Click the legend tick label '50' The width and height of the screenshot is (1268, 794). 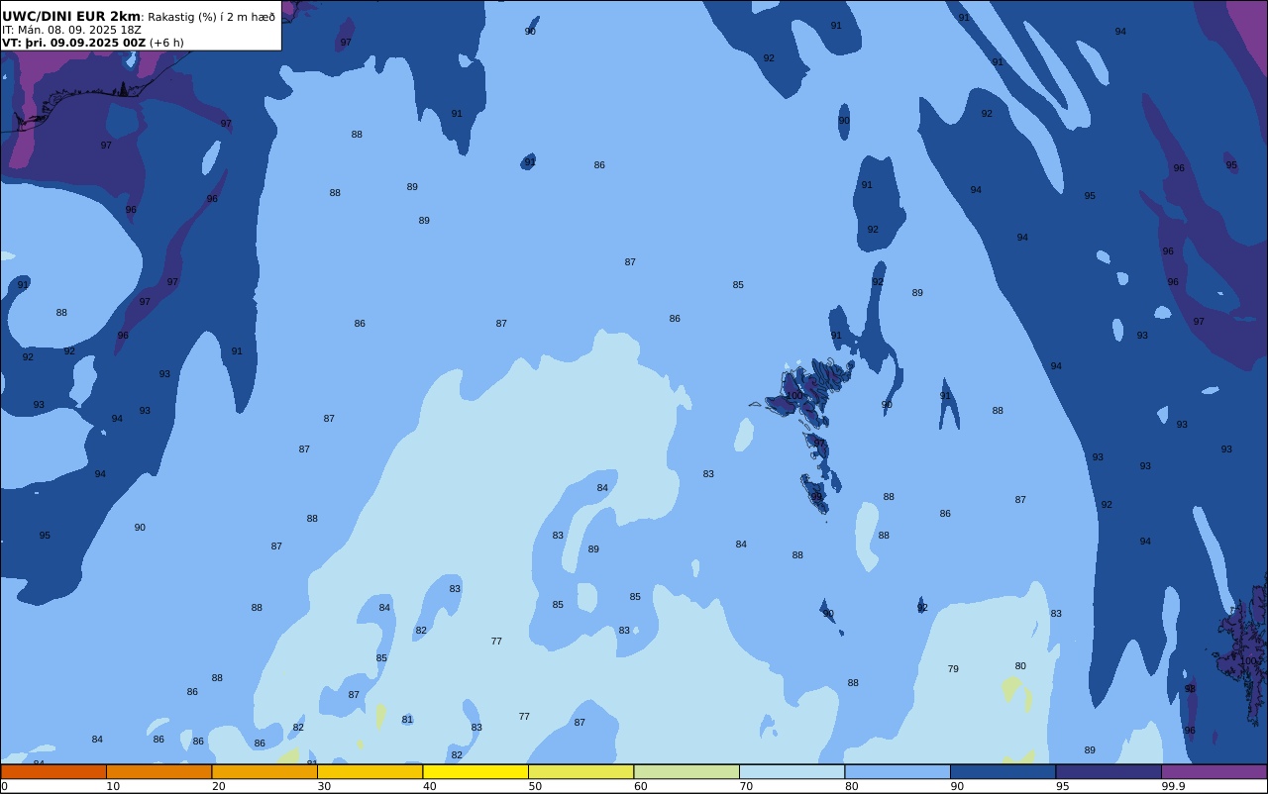coord(535,786)
